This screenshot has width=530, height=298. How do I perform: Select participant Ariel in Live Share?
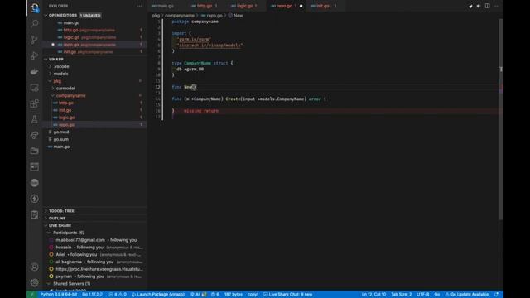tap(94, 255)
